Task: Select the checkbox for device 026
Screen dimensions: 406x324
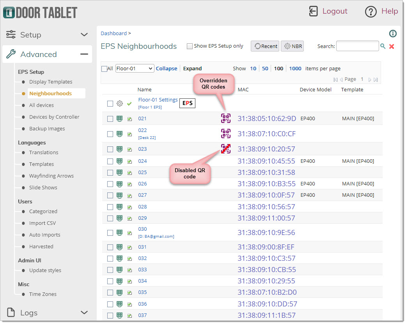Action: [110, 184]
